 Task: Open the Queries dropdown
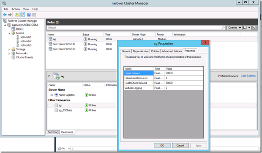coord(234,28)
